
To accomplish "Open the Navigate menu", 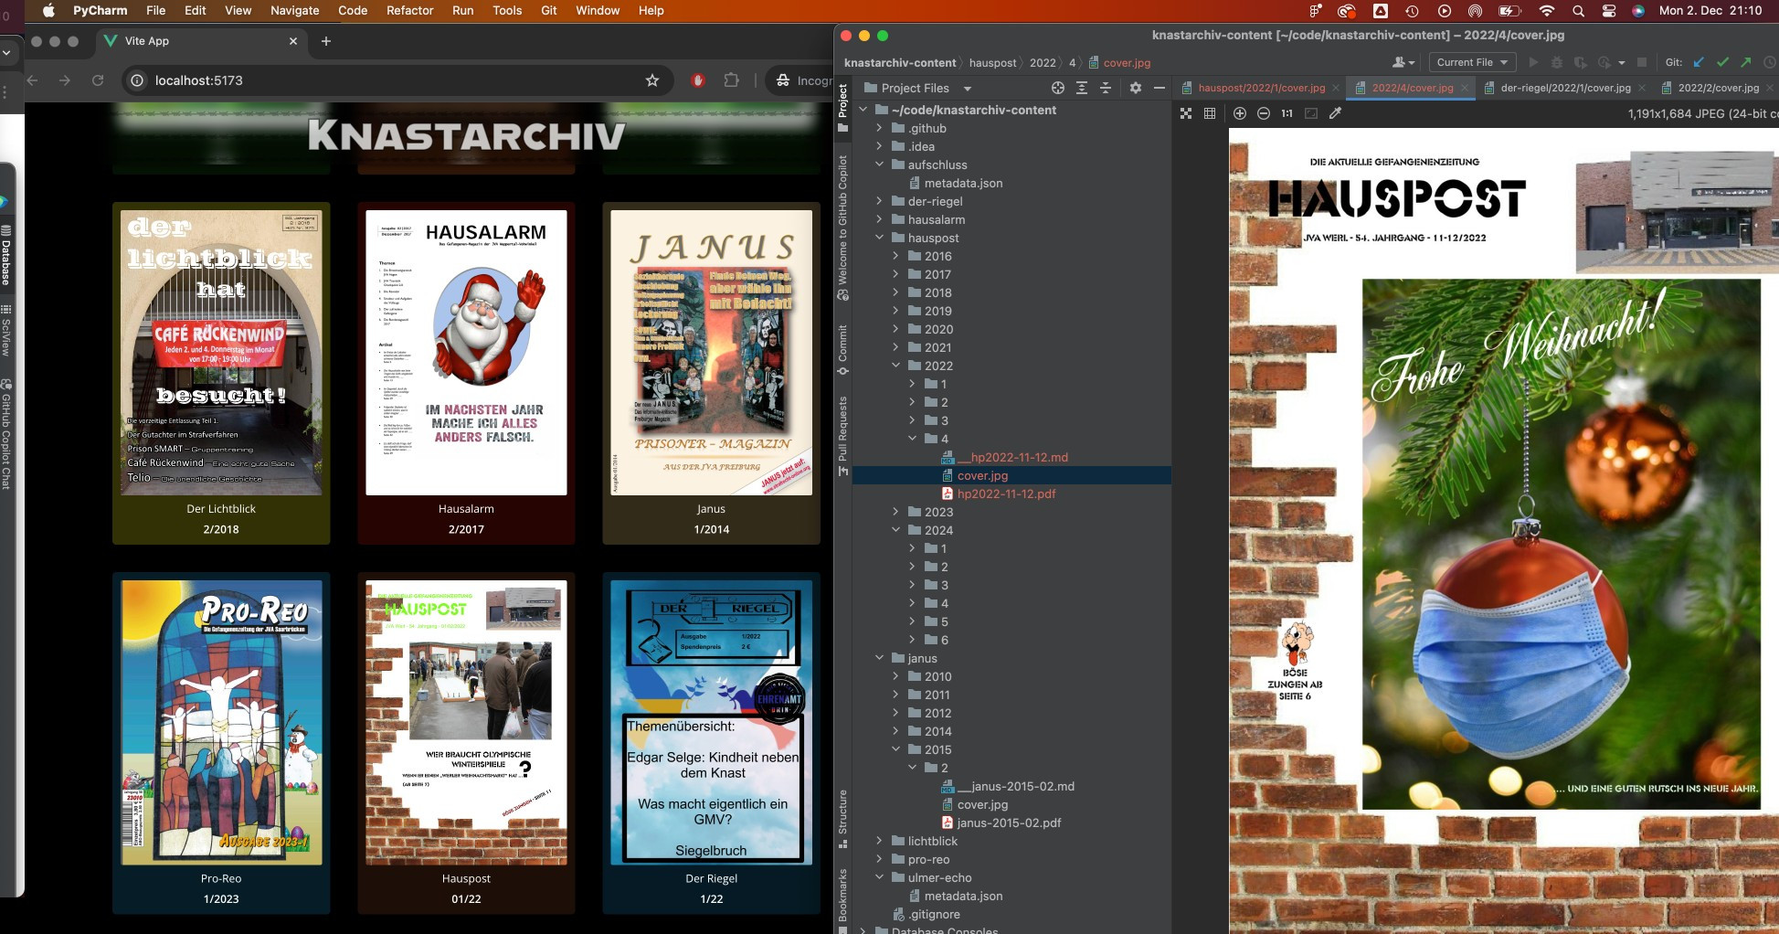I will coord(294,10).
